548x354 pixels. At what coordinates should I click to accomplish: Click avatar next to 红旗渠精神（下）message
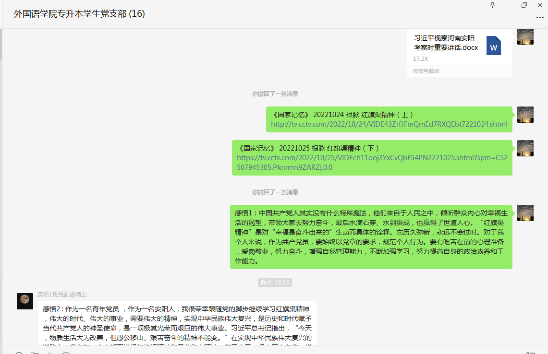click(x=525, y=148)
